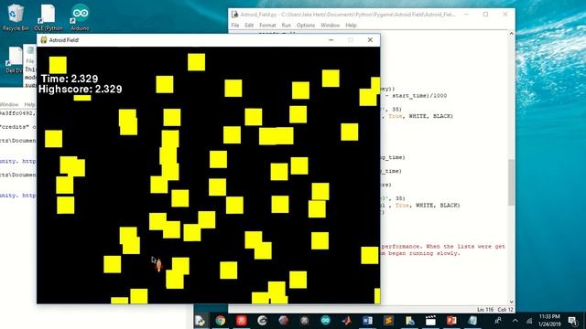Image resolution: width=586 pixels, height=329 pixels.
Task: Open Help menu in the background shell window
Action: pyautogui.click(x=29, y=104)
